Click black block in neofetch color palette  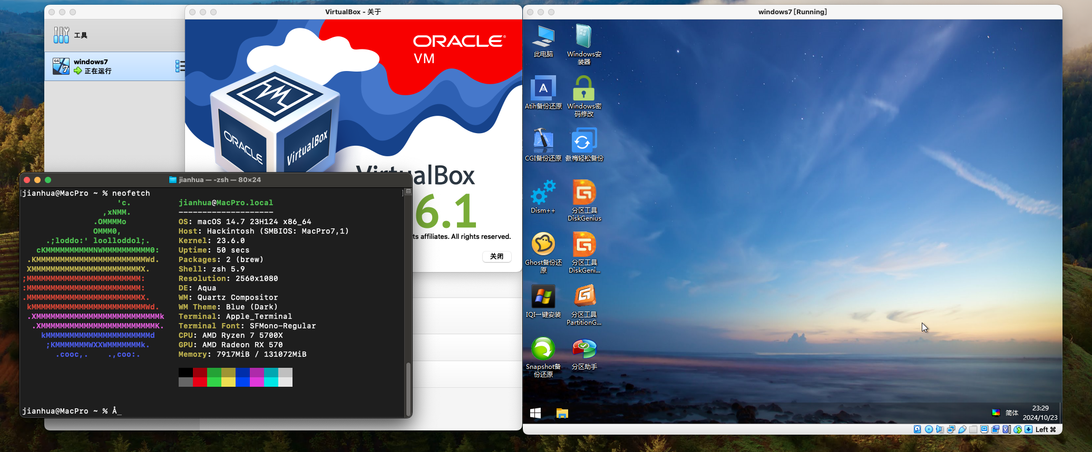pos(186,373)
